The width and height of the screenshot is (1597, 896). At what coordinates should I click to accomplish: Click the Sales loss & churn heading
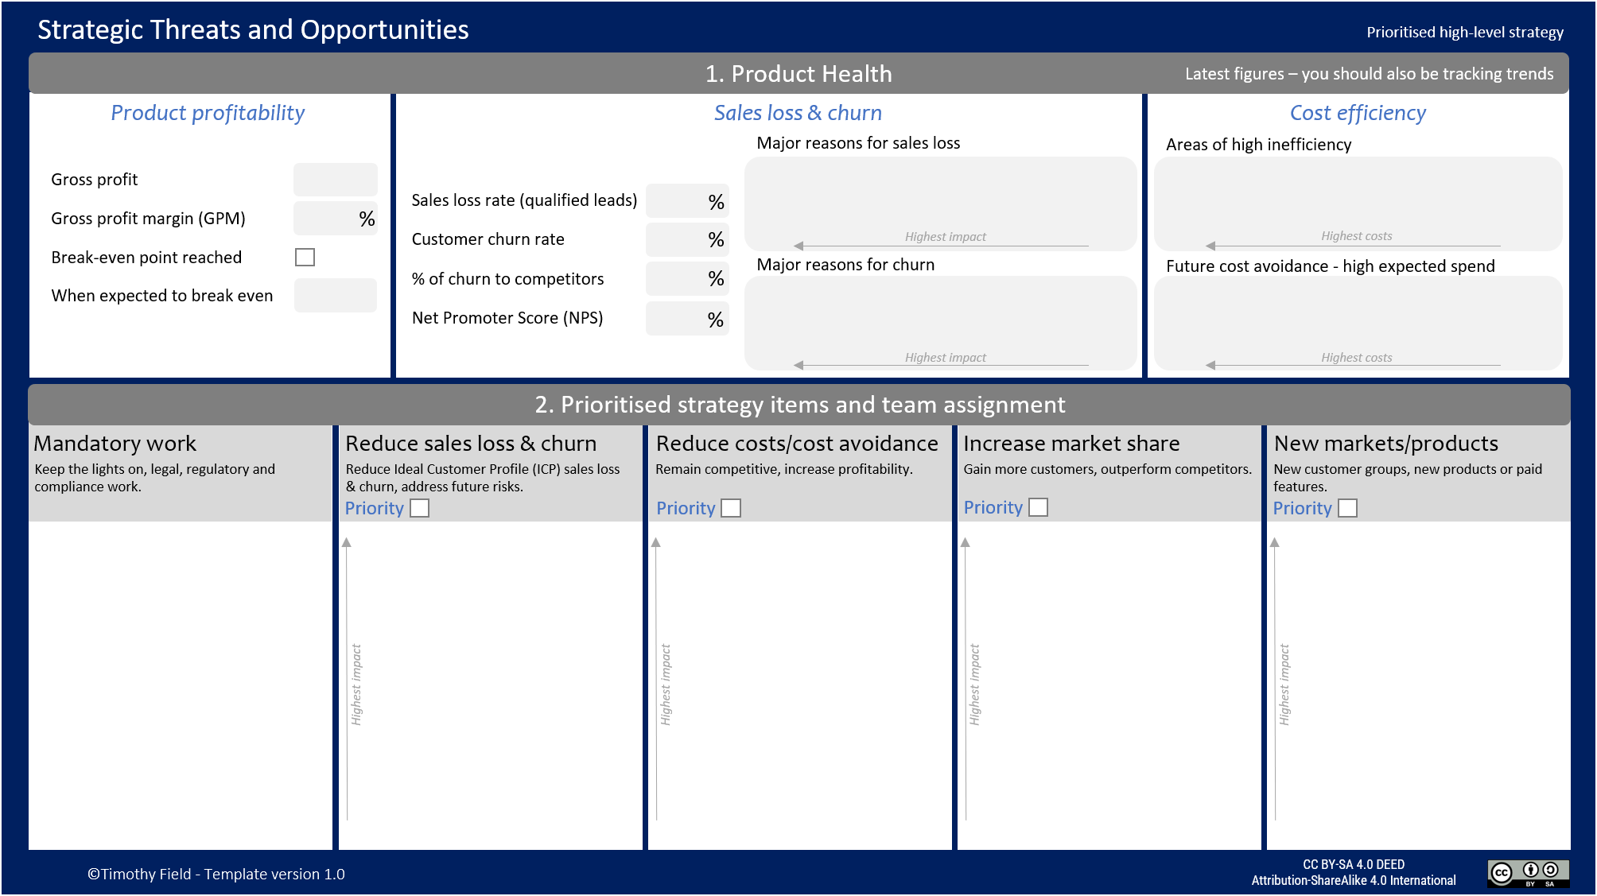[x=798, y=113]
